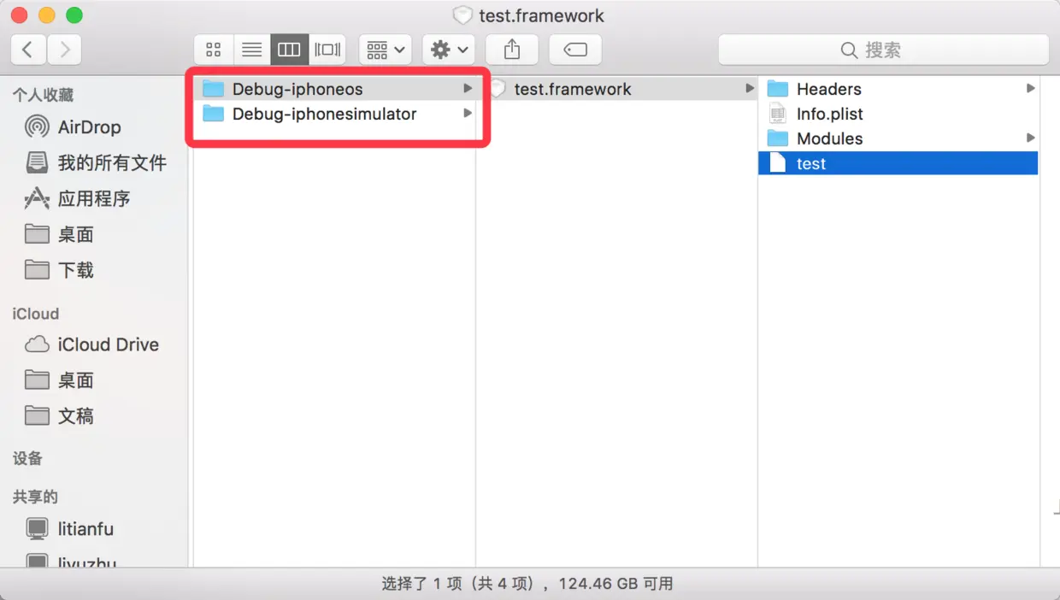Image resolution: width=1060 pixels, height=600 pixels.
Task: Focus the 搜索 search field
Action: point(883,50)
